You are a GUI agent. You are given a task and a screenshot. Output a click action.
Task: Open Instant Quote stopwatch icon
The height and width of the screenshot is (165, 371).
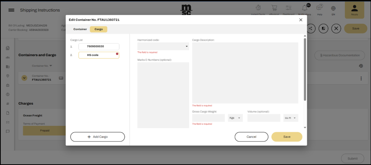(258, 8)
